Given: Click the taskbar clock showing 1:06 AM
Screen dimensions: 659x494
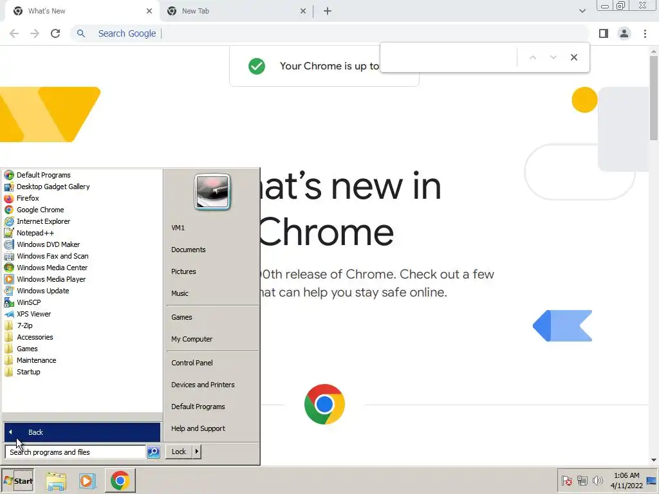Looking at the screenshot, I should click(626, 480).
